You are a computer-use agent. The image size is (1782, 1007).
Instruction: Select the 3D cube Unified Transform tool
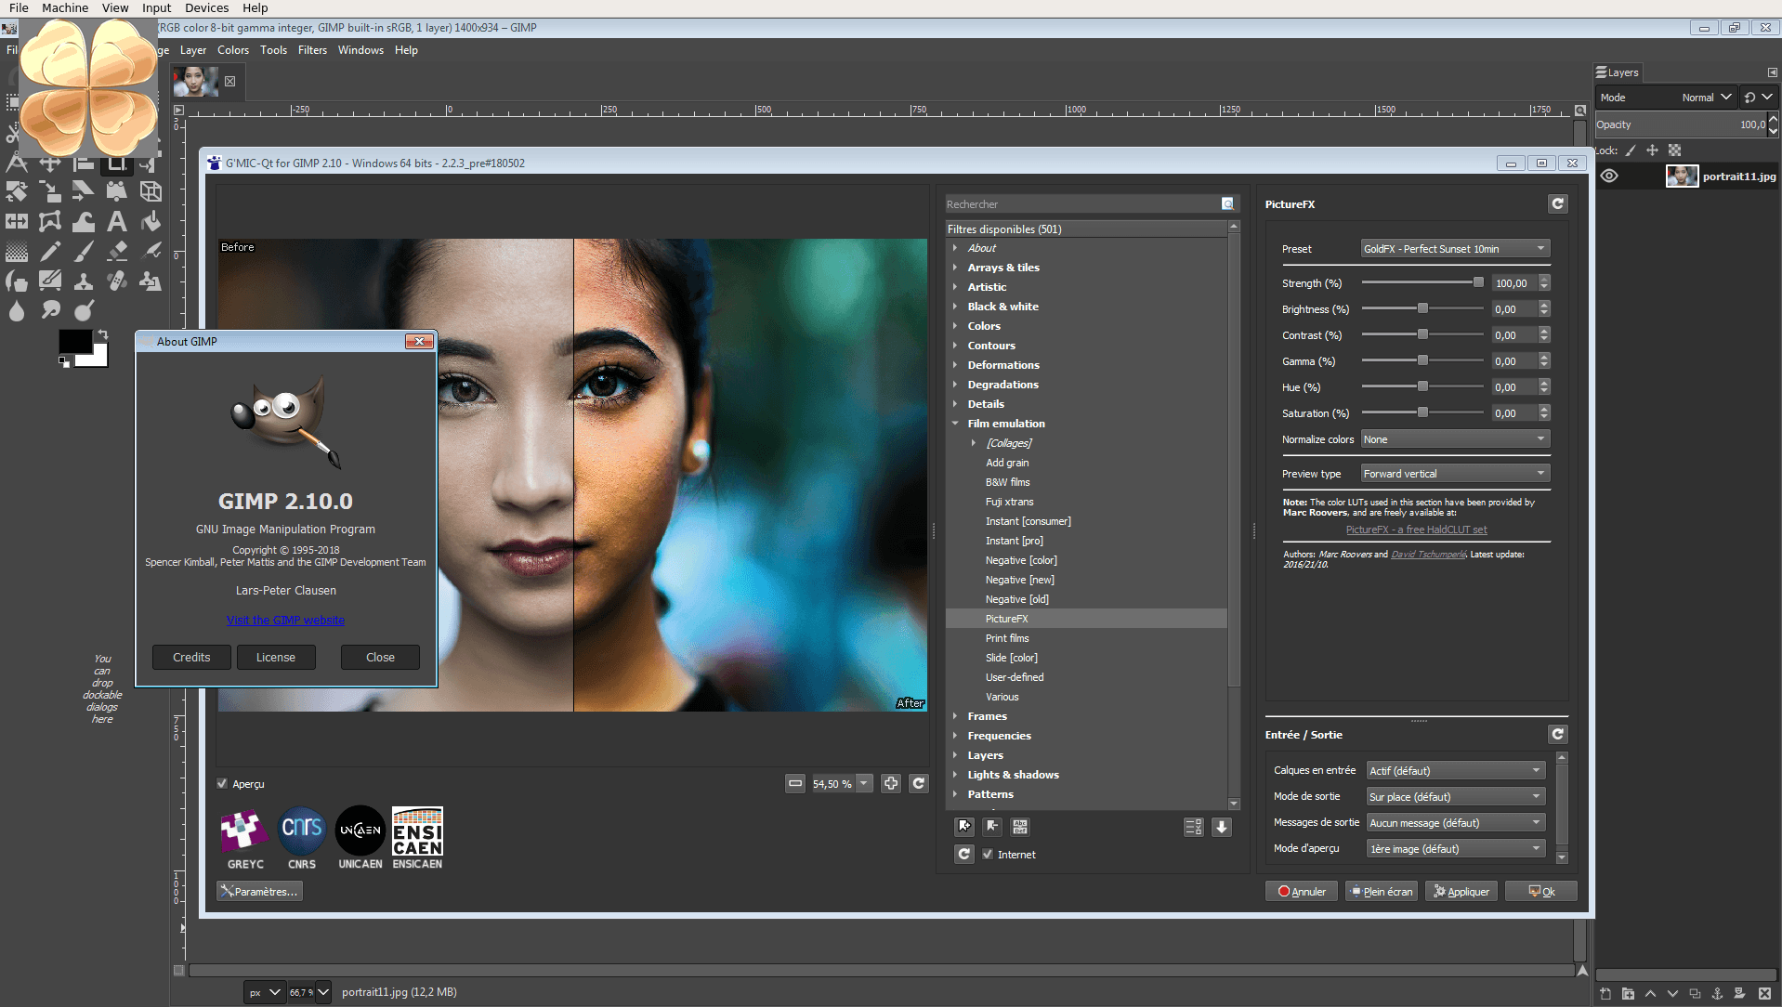pyautogui.click(x=151, y=191)
